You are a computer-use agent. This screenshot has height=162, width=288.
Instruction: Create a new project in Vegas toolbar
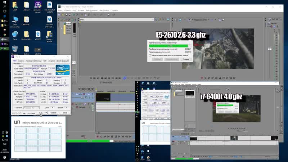[x=59, y=15]
